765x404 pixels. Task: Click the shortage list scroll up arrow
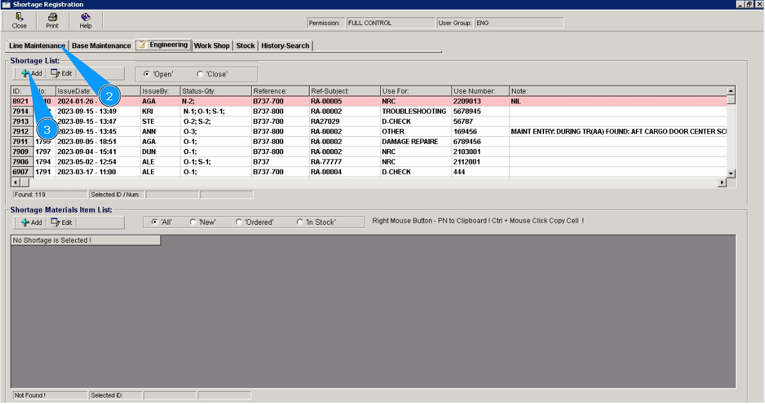pyautogui.click(x=731, y=91)
